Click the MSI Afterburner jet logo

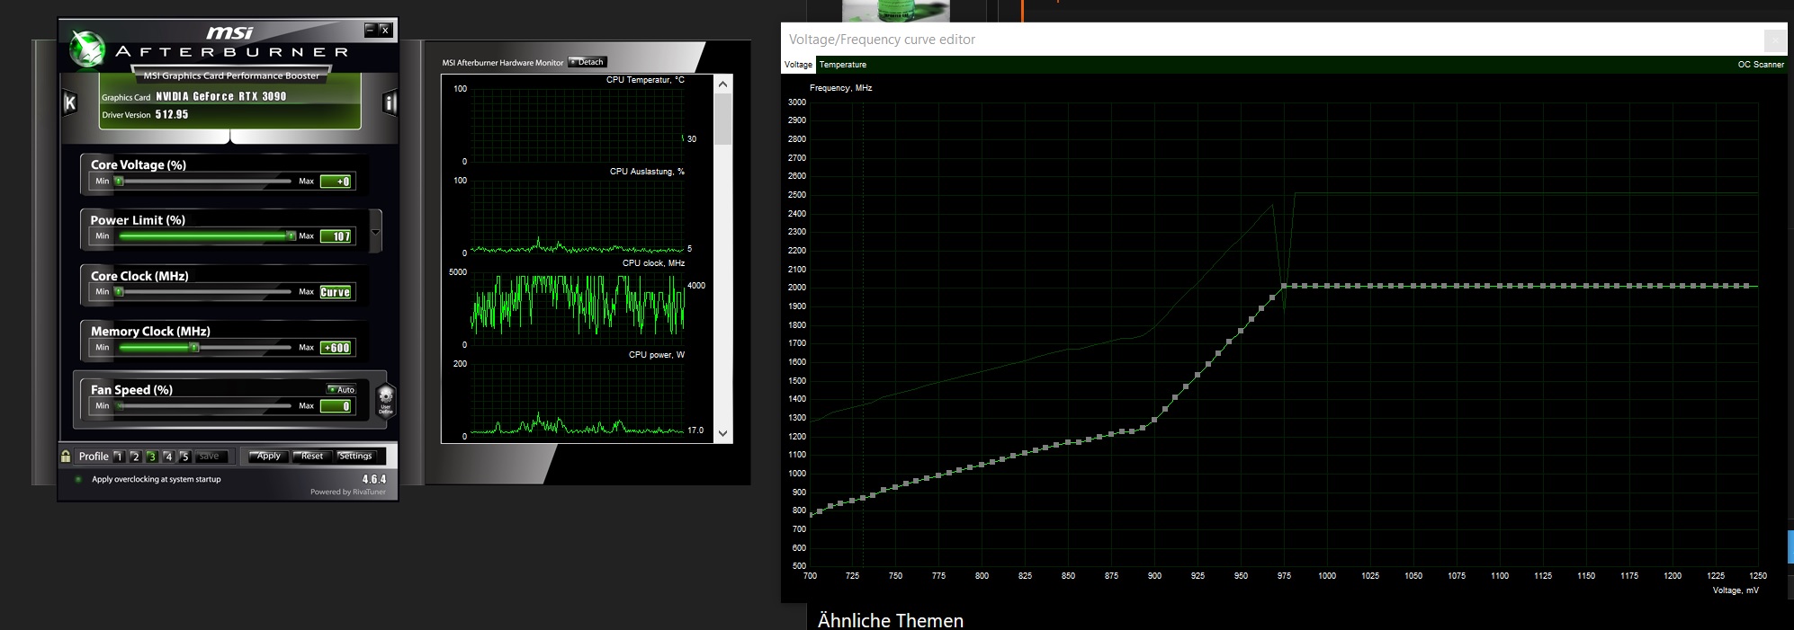pos(89,49)
